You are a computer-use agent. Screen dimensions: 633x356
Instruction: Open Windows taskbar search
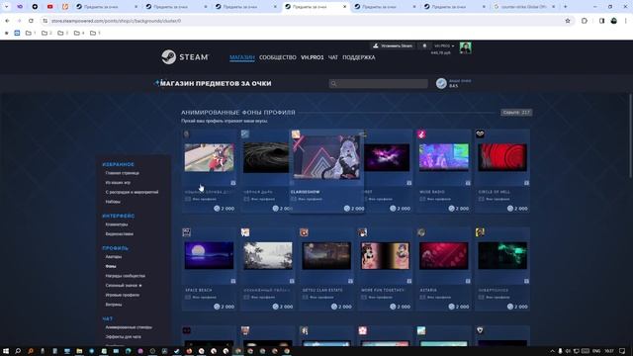(18, 351)
